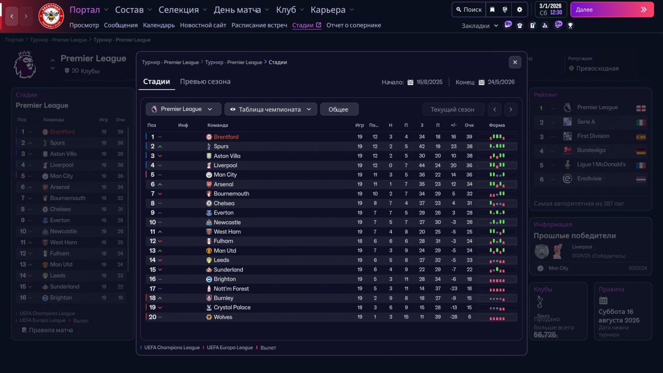Screen dimensions: 663x373
Task: Open the speech-bubble shortcut with 9+ badge
Action: click(508, 25)
